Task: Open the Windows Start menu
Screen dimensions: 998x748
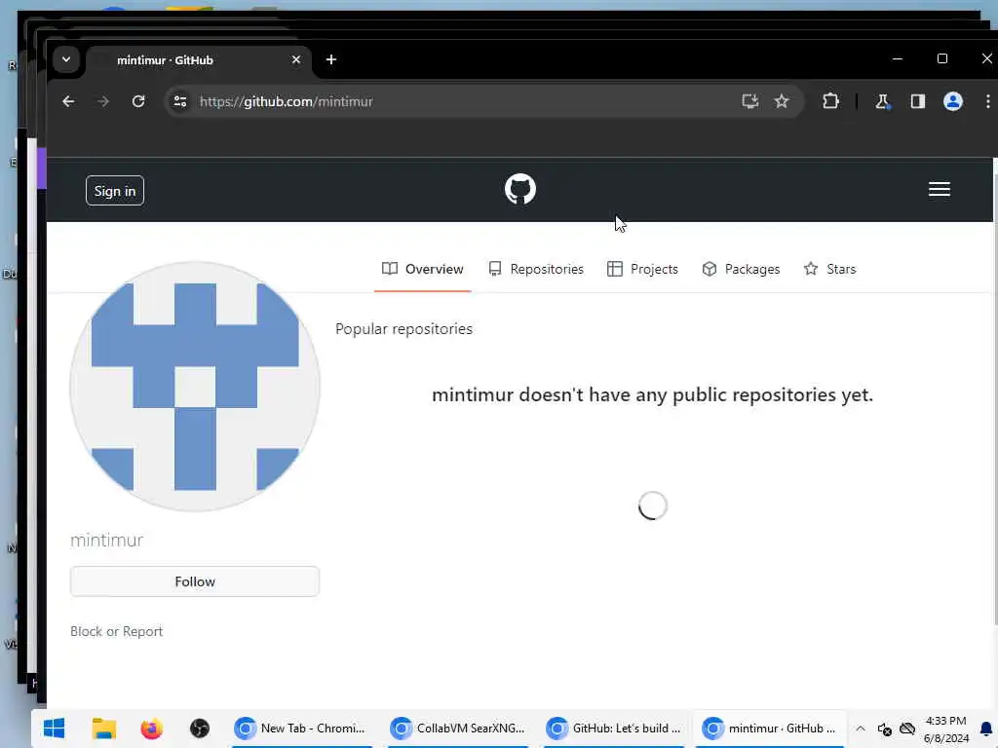Action: [55, 729]
